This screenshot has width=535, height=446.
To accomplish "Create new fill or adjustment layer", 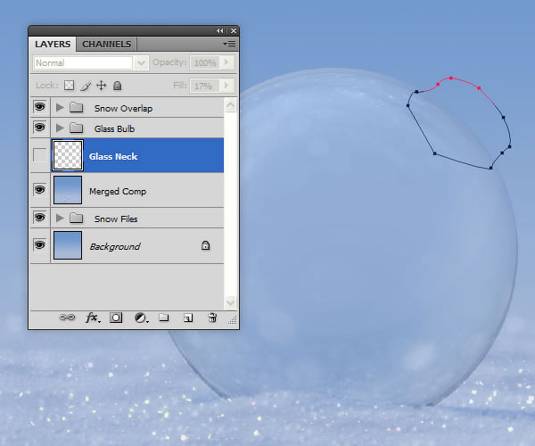I will pyautogui.click(x=141, y=318).
